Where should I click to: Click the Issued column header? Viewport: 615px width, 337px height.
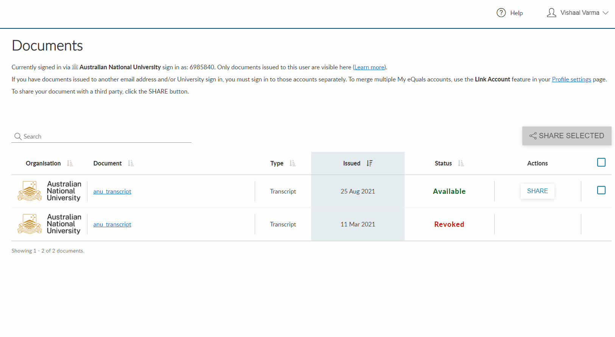[352, 163]
